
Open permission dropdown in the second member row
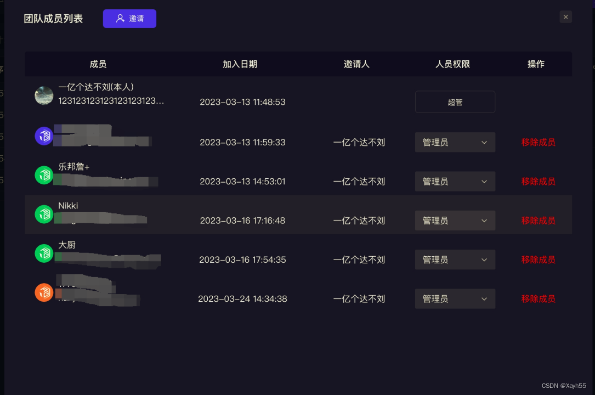pos(455,142)
